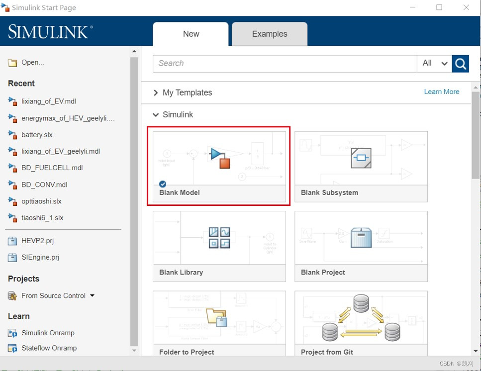Screen dimensions: 481x371
Task: Expand the My Templates section
Action: pyautogui.click(x=156, y=93)
